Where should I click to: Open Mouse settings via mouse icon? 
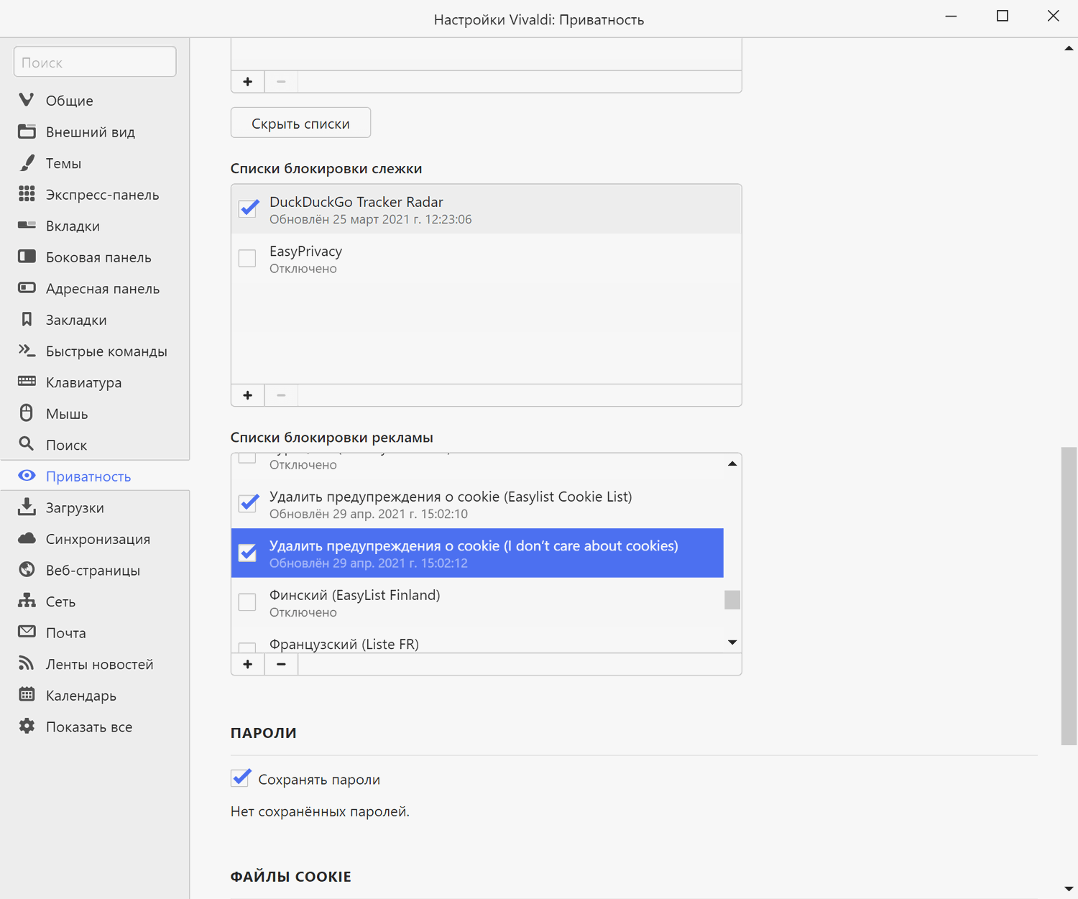[27, 413]
